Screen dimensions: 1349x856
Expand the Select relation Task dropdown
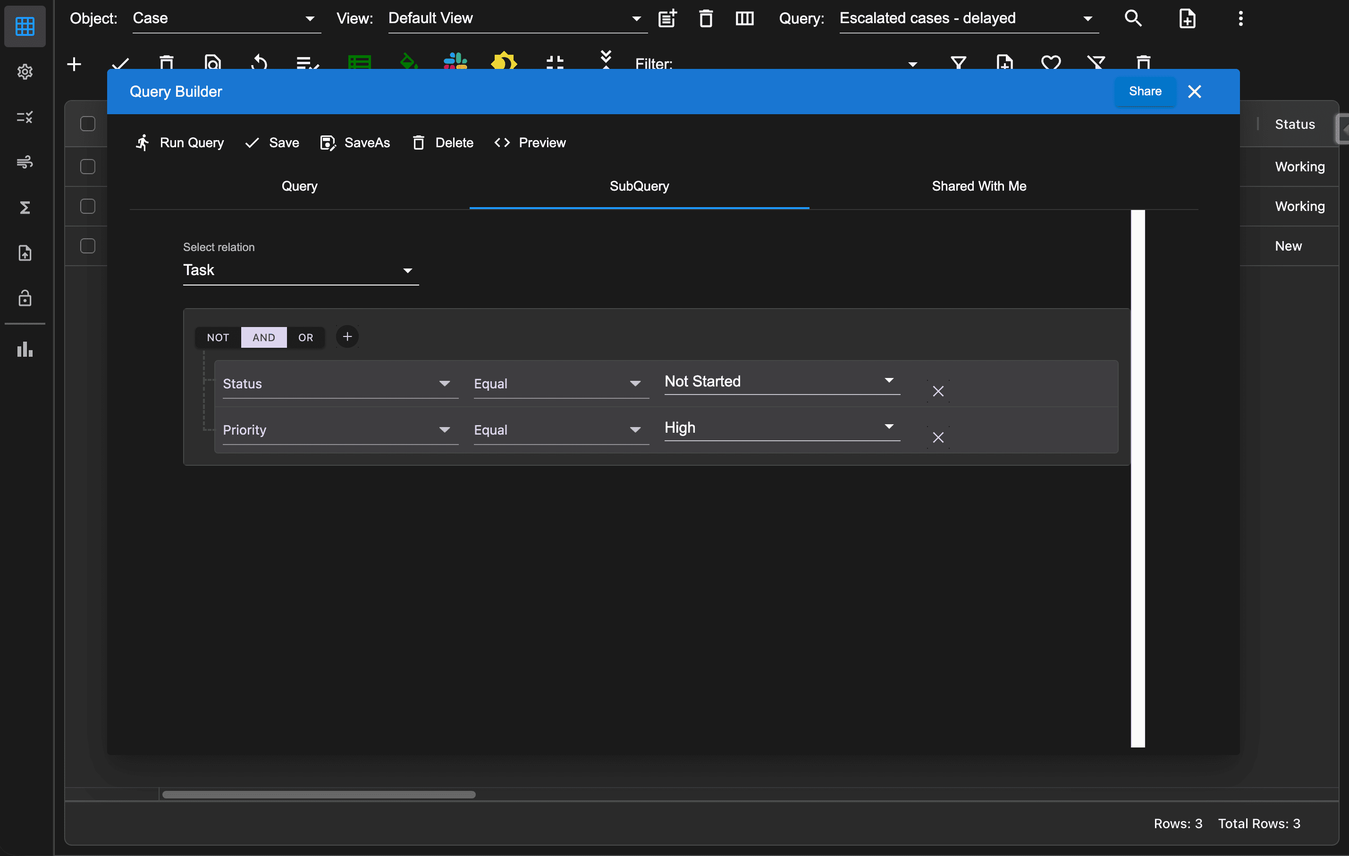click(x=300, y=270)
